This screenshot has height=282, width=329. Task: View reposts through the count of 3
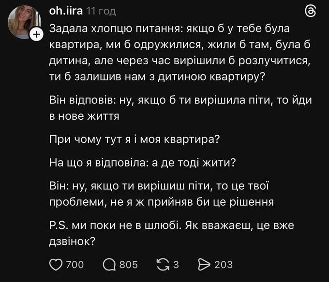(176, 265)
